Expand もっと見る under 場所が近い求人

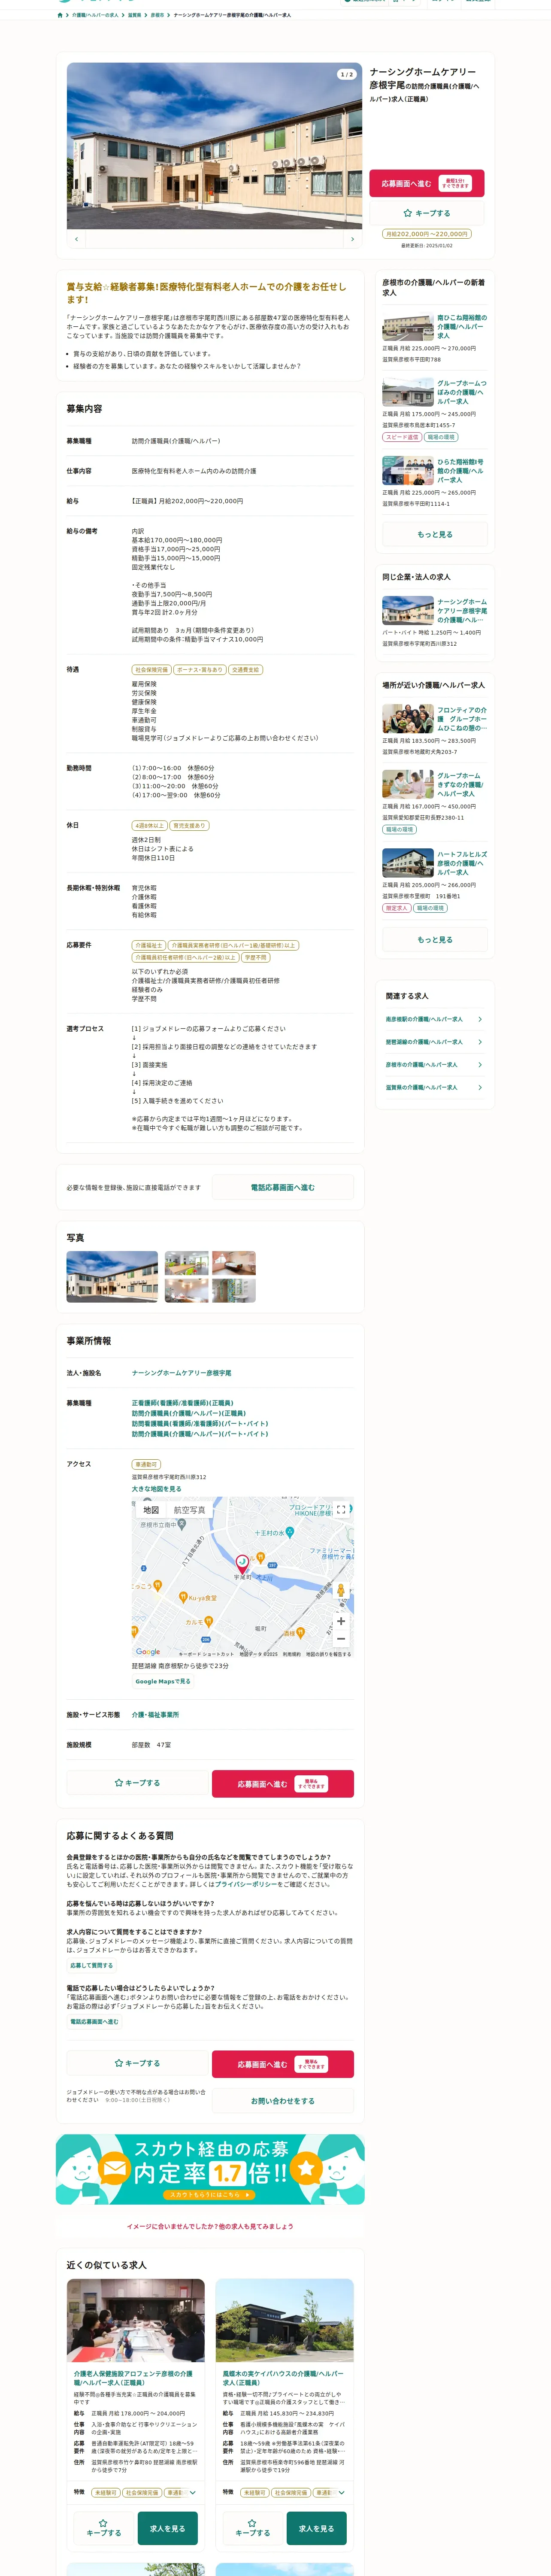pyautogui.click(x=435, y=939)
